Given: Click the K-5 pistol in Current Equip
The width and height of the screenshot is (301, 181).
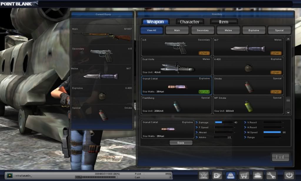Looking at the screenshot, I should [101, 55].
